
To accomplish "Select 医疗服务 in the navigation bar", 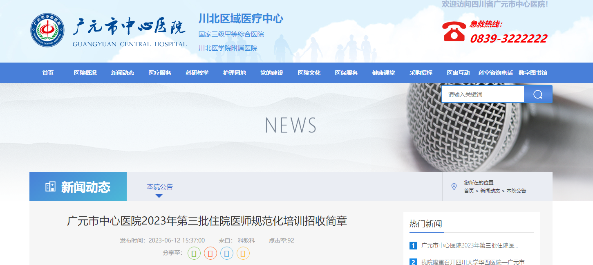I will [160, 73].
